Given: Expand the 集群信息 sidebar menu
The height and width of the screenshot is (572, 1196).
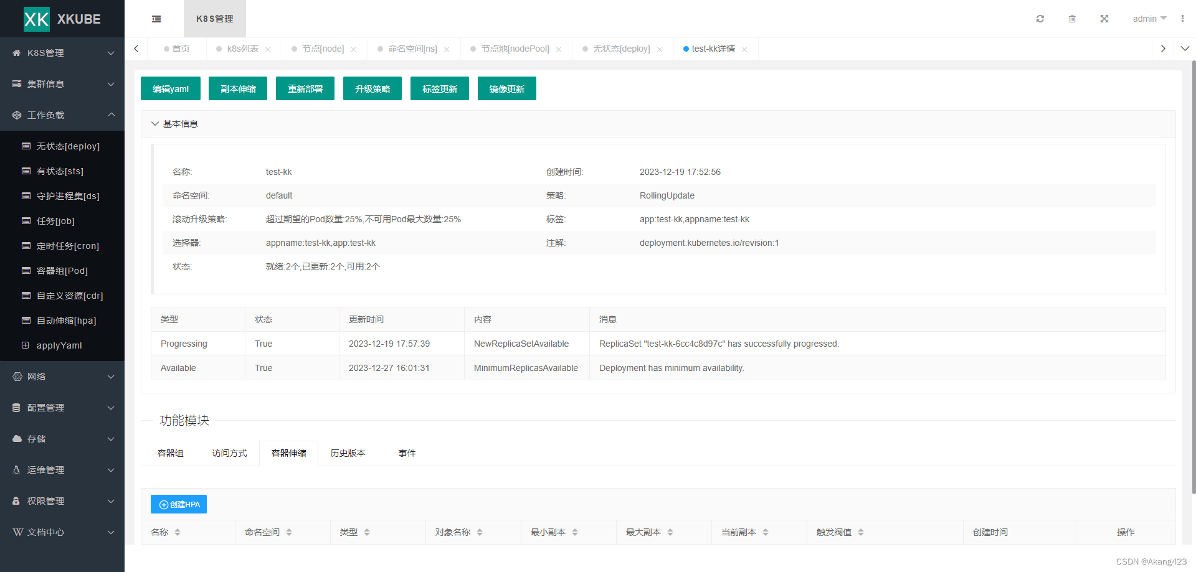Looking at the screenshot, I should point(62,84).
